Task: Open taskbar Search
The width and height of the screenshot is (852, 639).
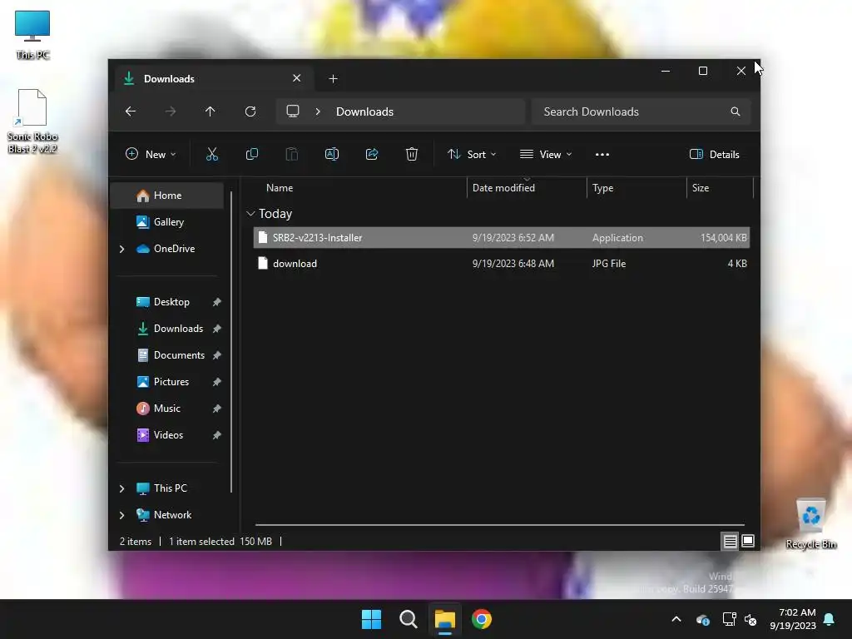Action: click(408, 619)
